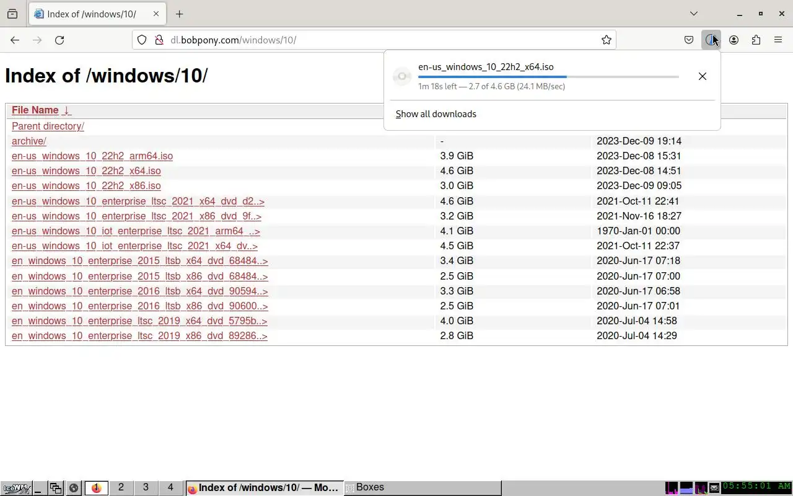Activate the Boxes window in taskbar
The width and height of the screenshot is (793, 496).
coord(423,488)
